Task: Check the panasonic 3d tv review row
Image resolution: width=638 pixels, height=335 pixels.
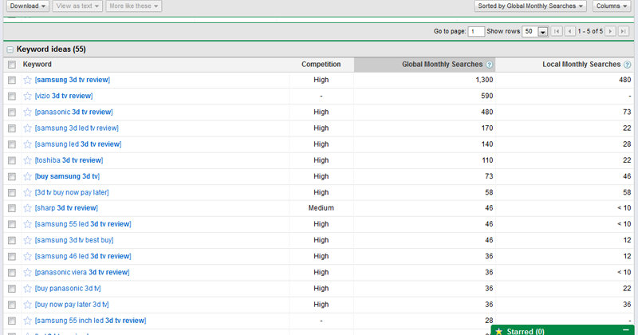Action: (x=11, y=112)
